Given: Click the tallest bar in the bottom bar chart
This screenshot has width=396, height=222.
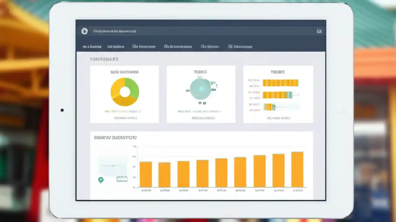Looking at the screenshot, I should (297, 169).
